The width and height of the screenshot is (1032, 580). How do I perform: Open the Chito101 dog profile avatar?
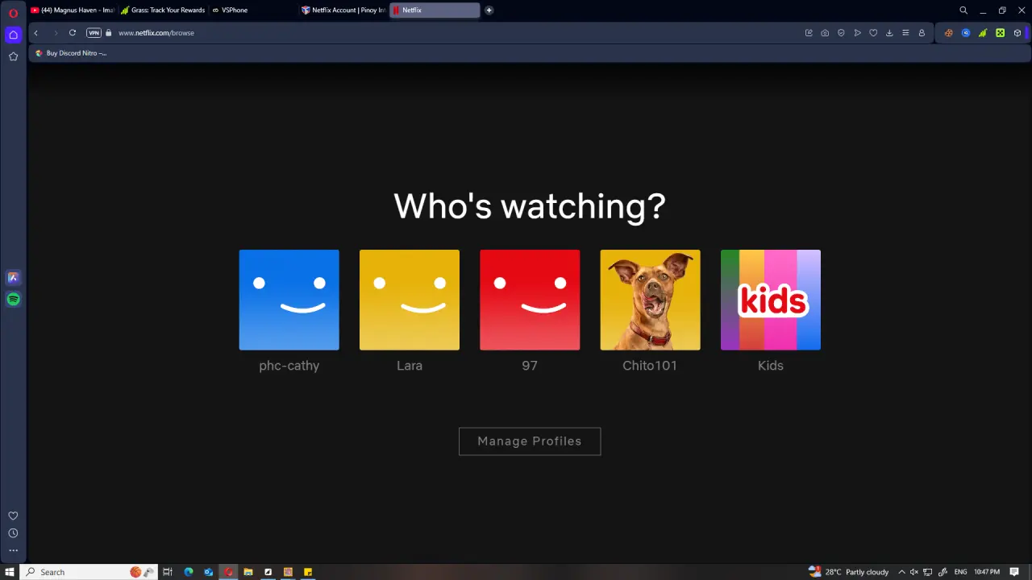[650, 300]
